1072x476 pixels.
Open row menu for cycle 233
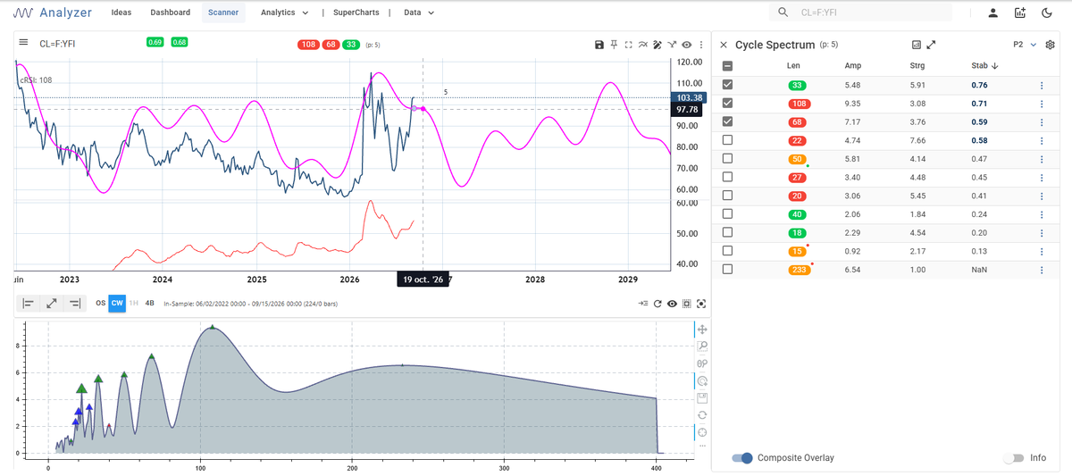coord(1042,269)
